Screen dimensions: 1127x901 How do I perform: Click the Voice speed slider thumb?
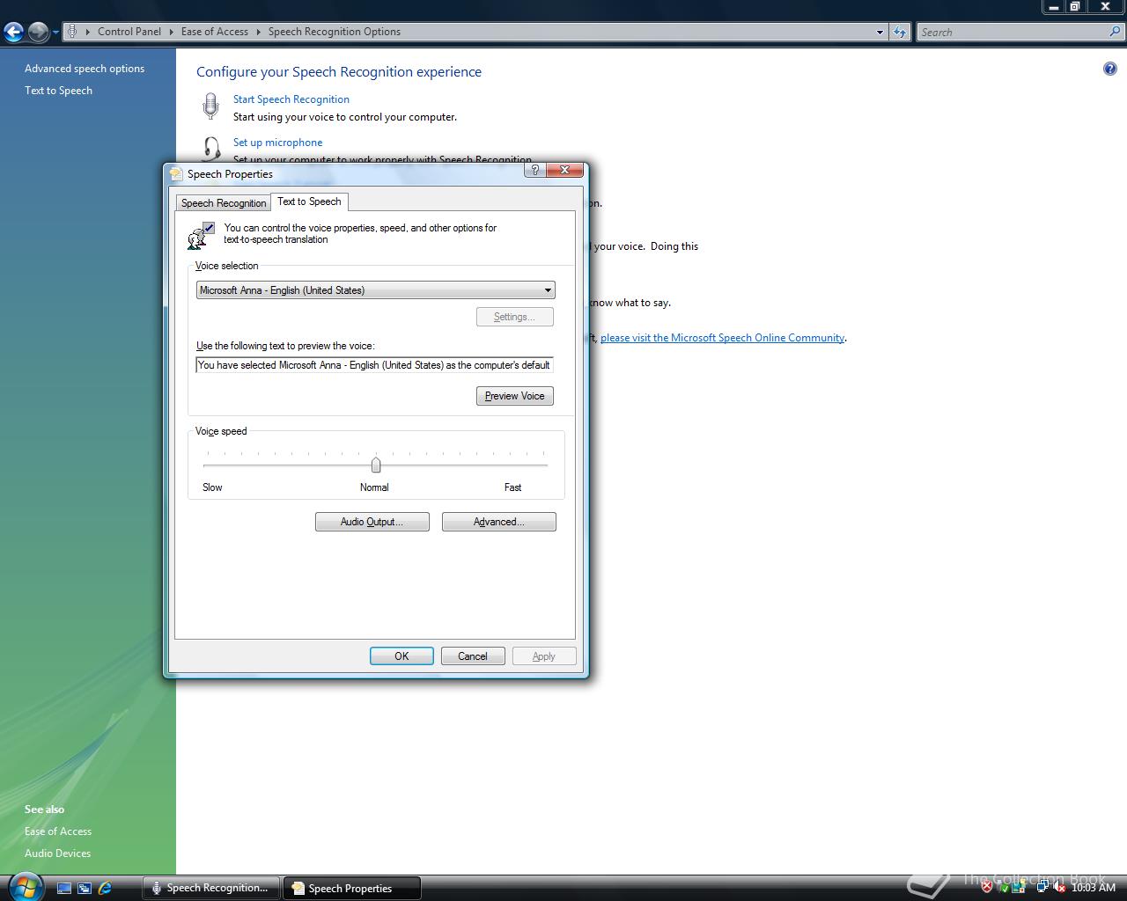pyautogui.click(x=376, y=465)
